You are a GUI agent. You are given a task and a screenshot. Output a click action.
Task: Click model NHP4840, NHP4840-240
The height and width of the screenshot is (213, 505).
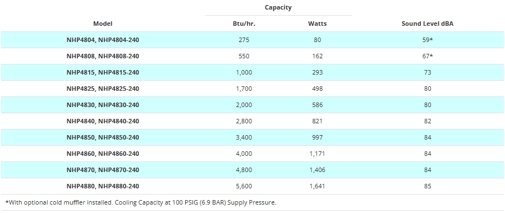click(103, 121)
